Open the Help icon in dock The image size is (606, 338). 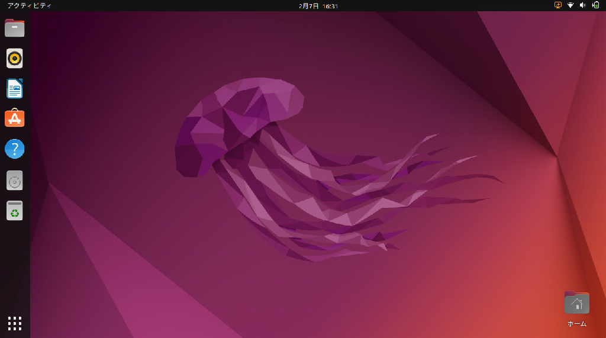click(x=15, y=149)
